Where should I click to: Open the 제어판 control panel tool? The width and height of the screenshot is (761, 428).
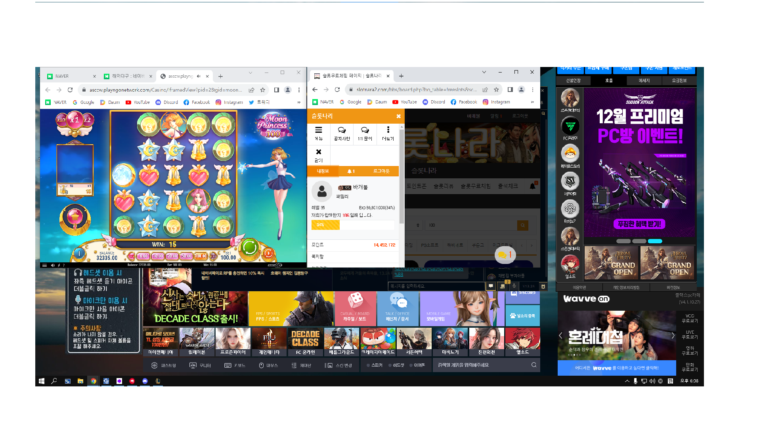(x=301, y=365)
